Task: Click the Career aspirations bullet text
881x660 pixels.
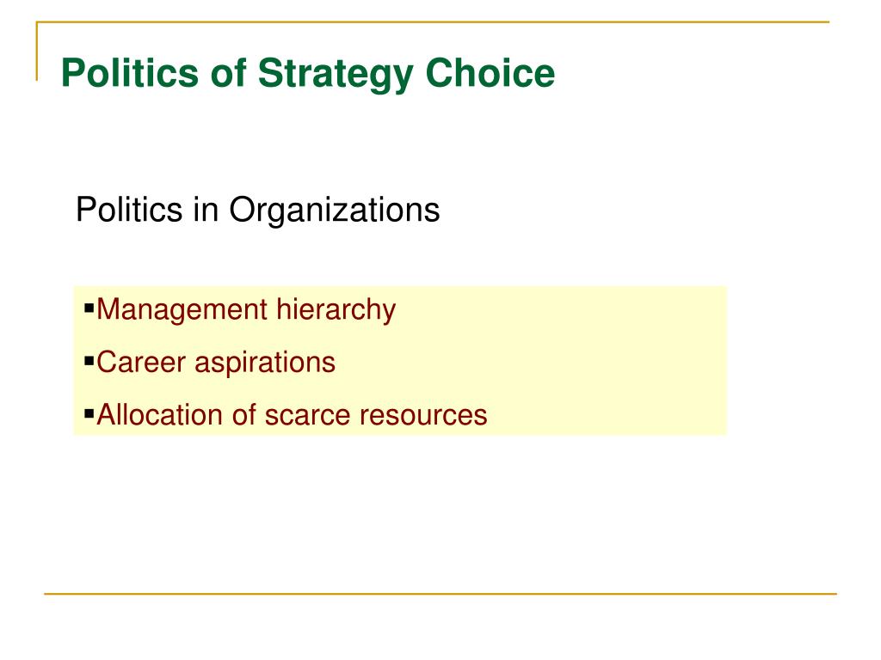Action: click(216, 363)
